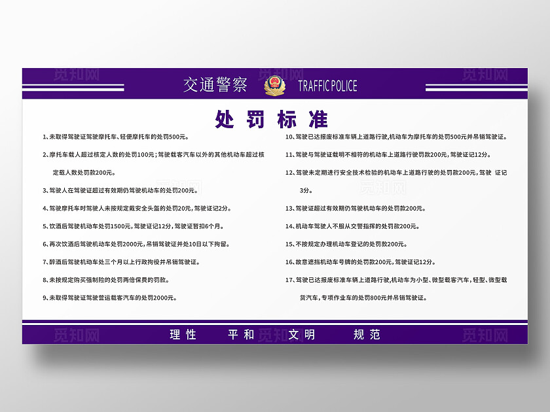The height and width of the screenshot is (412, 550).
Task: Click penalty item 3 about expired license
Action: click(119, 190)
